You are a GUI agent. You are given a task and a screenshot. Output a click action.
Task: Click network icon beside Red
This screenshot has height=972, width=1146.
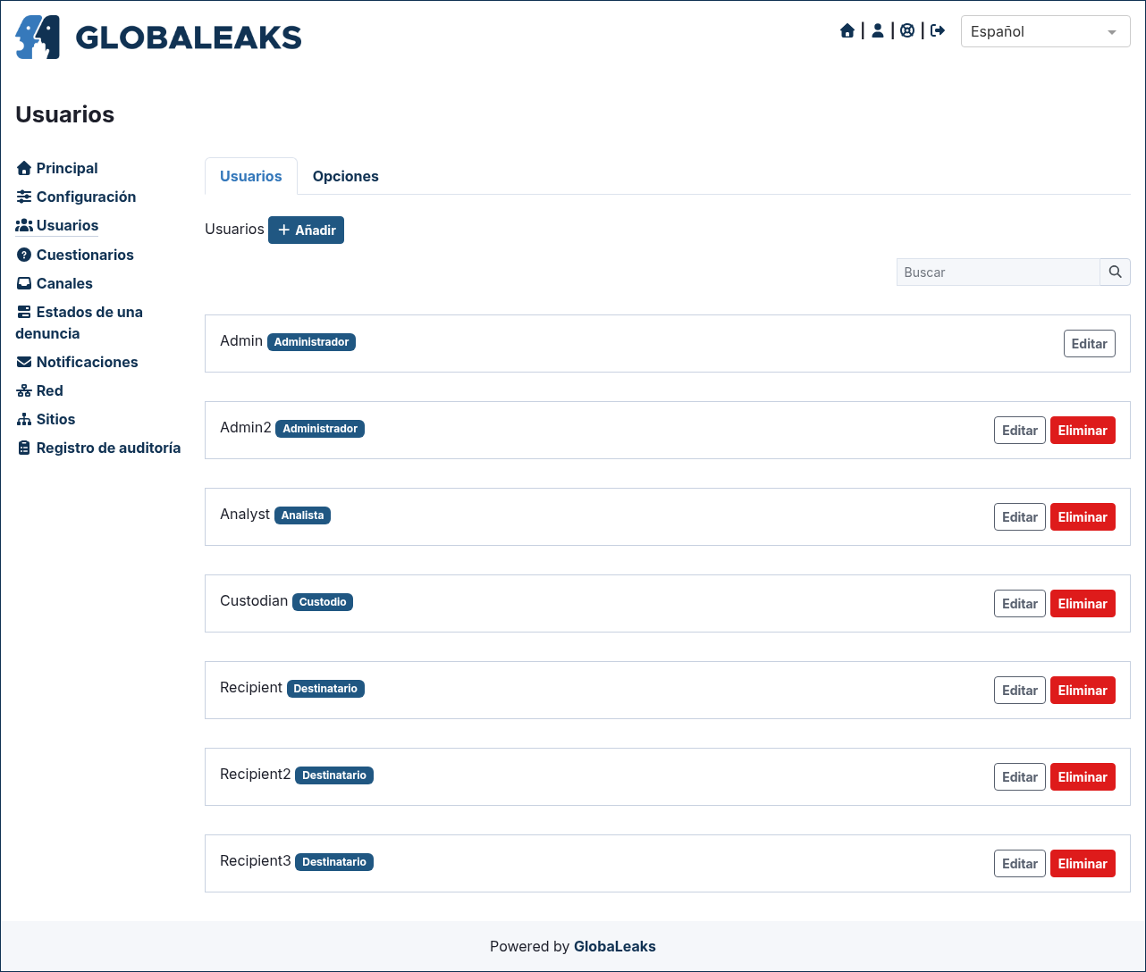(24, 390)
